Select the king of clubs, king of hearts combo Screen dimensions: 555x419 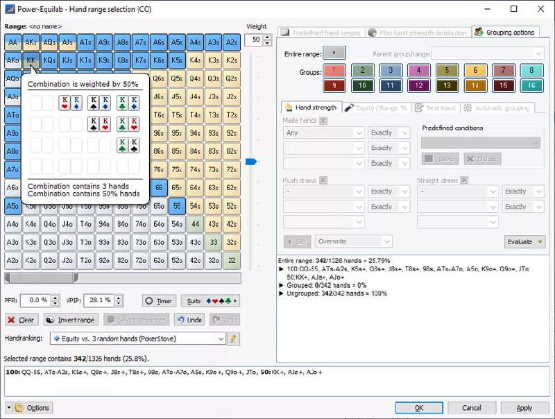tap(128, 124)
